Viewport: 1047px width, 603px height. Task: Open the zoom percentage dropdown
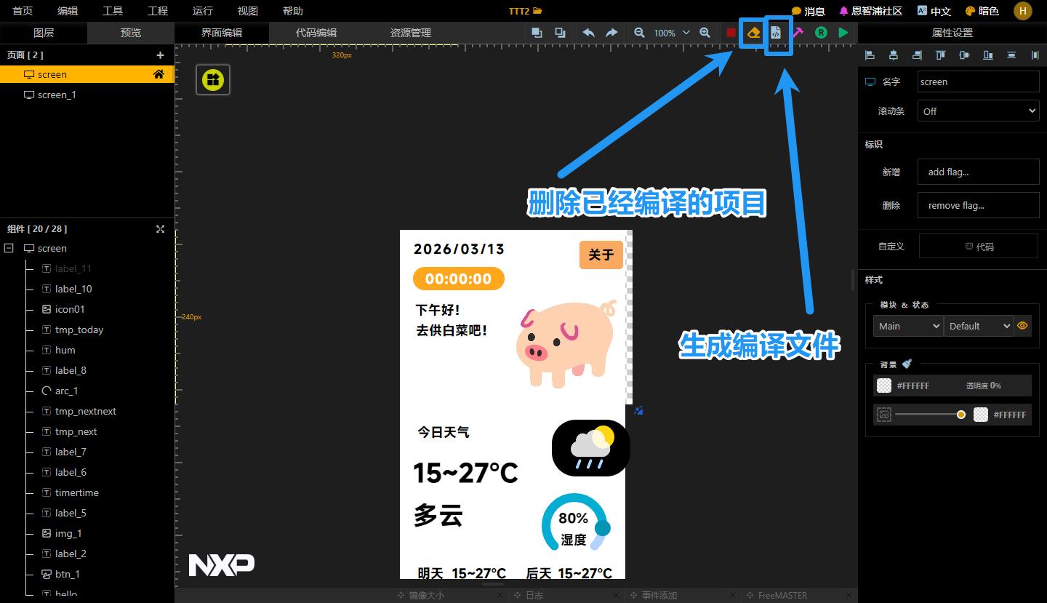[671, 33]
